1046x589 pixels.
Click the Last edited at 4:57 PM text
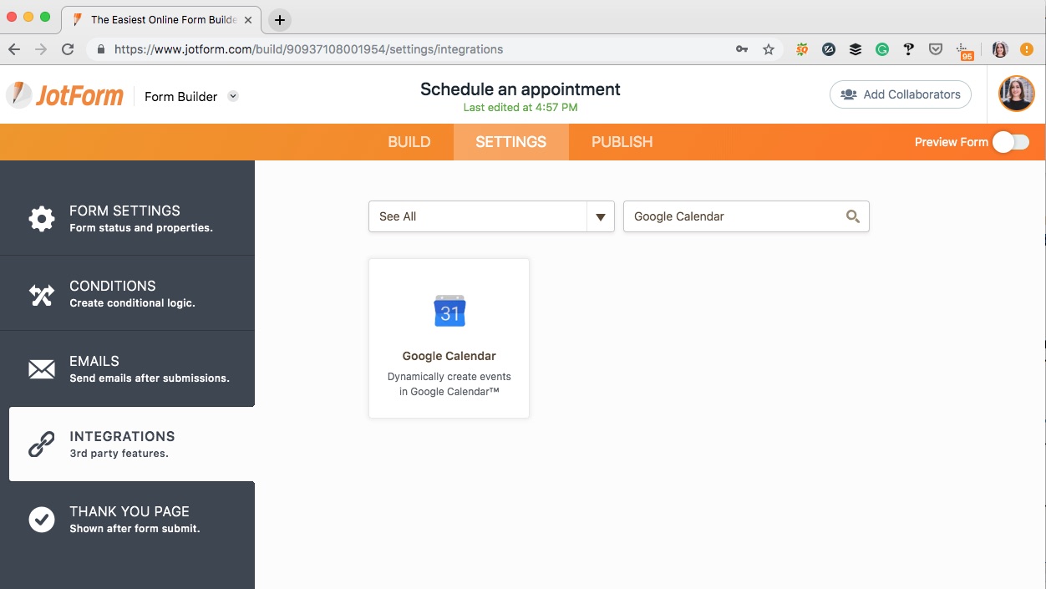click(520, 108)
